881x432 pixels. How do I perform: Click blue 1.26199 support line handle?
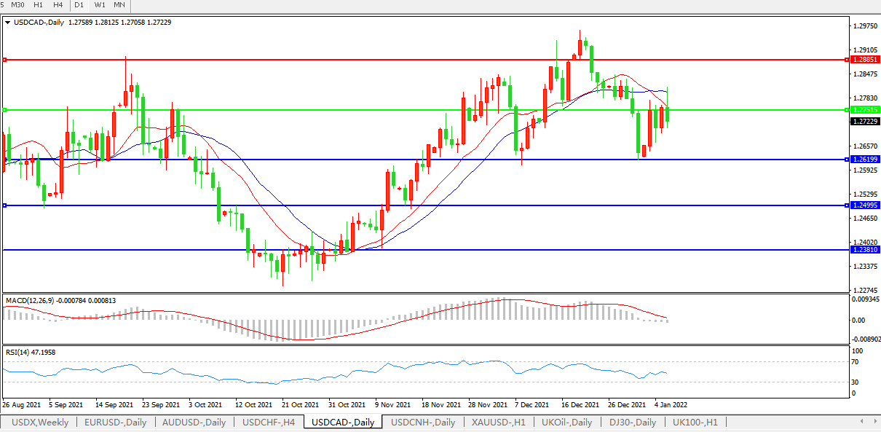coord(5,160)
